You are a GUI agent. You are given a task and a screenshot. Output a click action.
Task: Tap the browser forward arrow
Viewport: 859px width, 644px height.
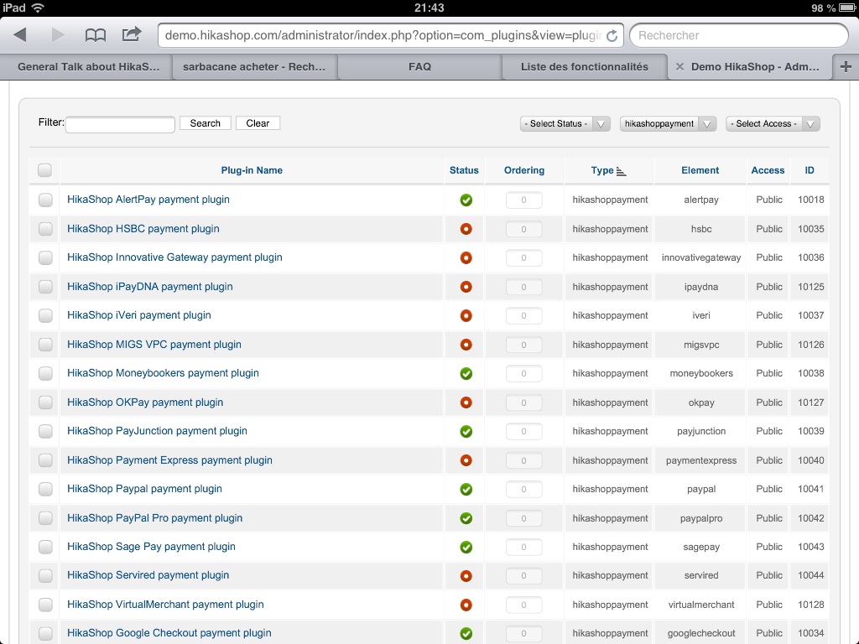[x=58, y=35]
